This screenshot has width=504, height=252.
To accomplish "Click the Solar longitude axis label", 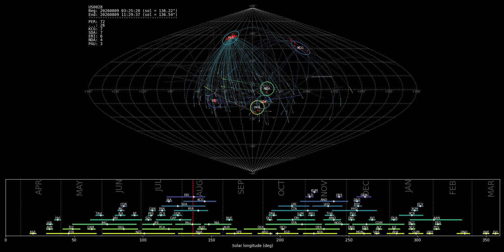I will point(253,246).
